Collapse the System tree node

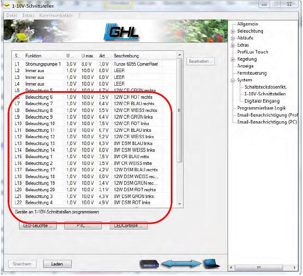click(x=233, y=80)
